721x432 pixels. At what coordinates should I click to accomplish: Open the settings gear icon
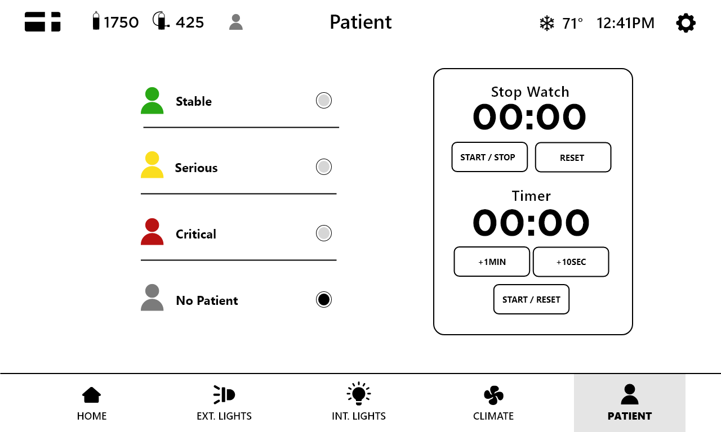click(x=686, y=23)
